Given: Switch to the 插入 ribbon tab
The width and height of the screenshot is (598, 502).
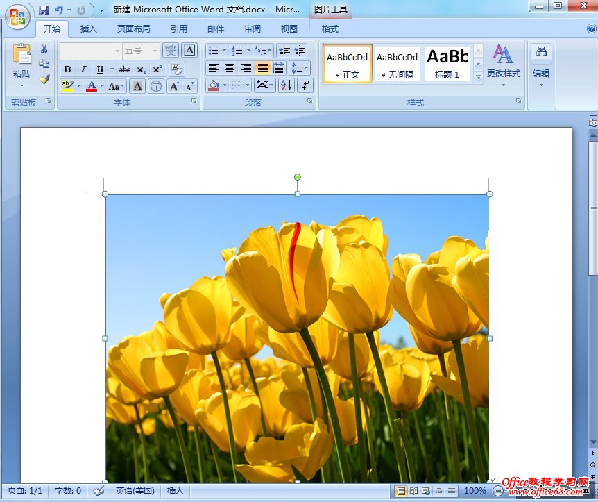Looking at the screenshot, I should (89, 29).
